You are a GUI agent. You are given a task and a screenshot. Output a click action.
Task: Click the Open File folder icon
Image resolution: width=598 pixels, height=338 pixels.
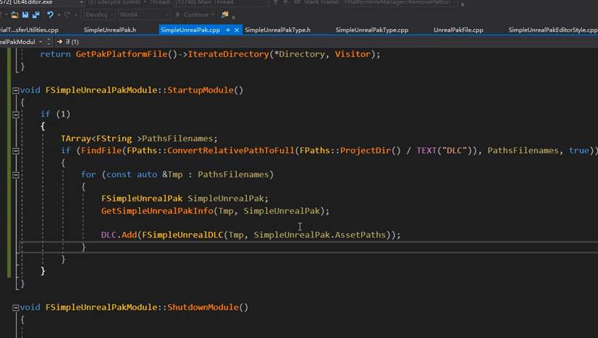[15, 15]
